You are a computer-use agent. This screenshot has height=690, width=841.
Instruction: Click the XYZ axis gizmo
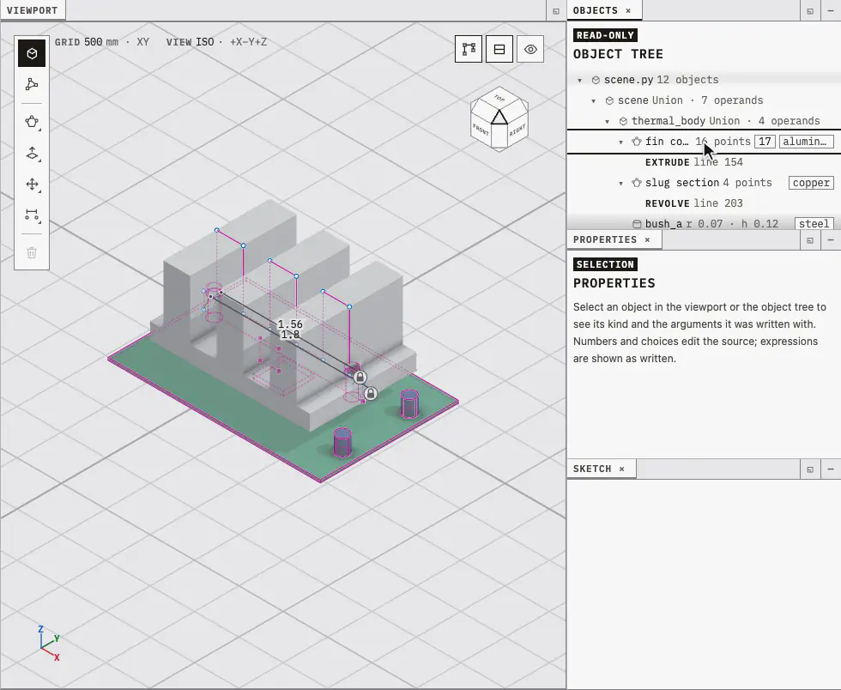(x=49, y=643)
